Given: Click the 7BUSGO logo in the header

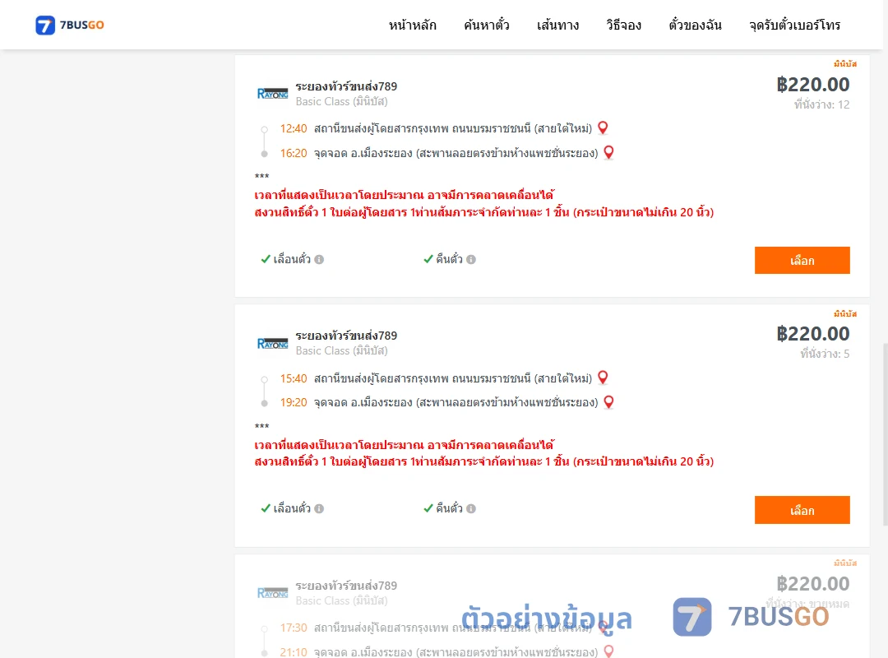Looking at the screenshot, I should 70,25.
